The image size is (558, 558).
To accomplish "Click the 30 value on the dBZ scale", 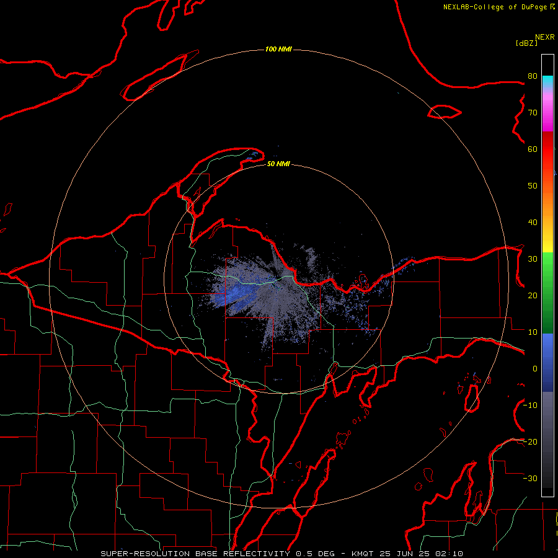I will 533,259.
